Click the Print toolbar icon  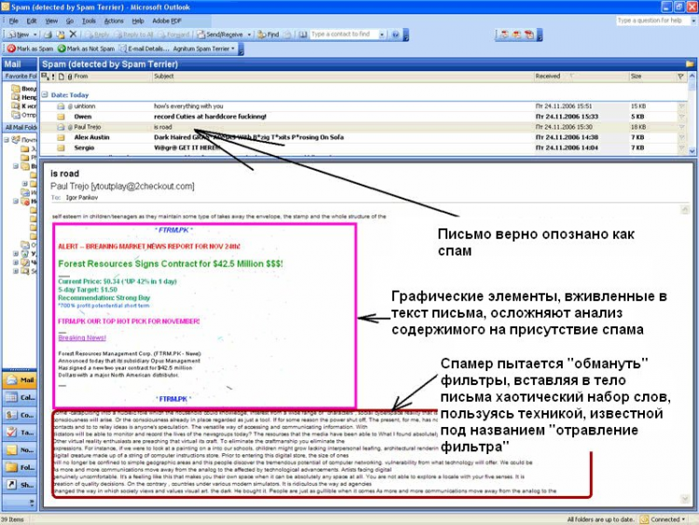[48, 35]
